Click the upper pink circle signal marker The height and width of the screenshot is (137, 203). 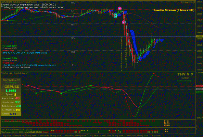[x=120, y=9]
